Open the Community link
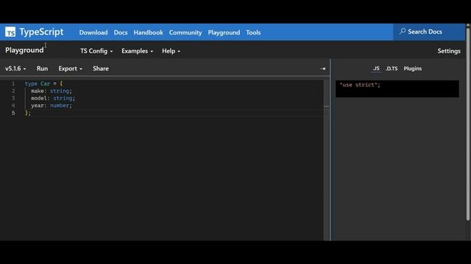Screen dimensions: 471x264 click(185, 32)
